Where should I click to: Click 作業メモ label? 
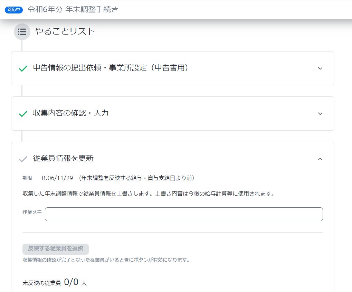(32, 212)
